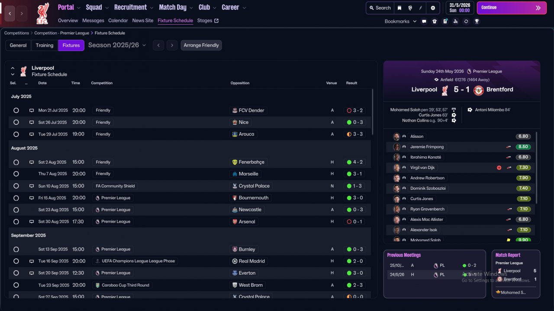Click the Brentford crest in match summary
The width and height of the screenshot is (554, 311).
point(478,90)
